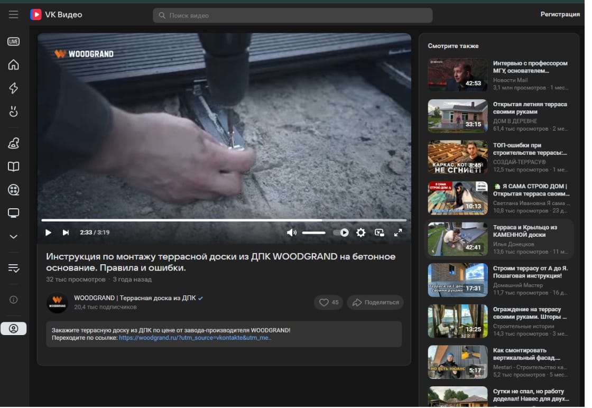Click the Поиск видео search field
The height and width of the screenshot is (408, 592).
pos(293,15)
